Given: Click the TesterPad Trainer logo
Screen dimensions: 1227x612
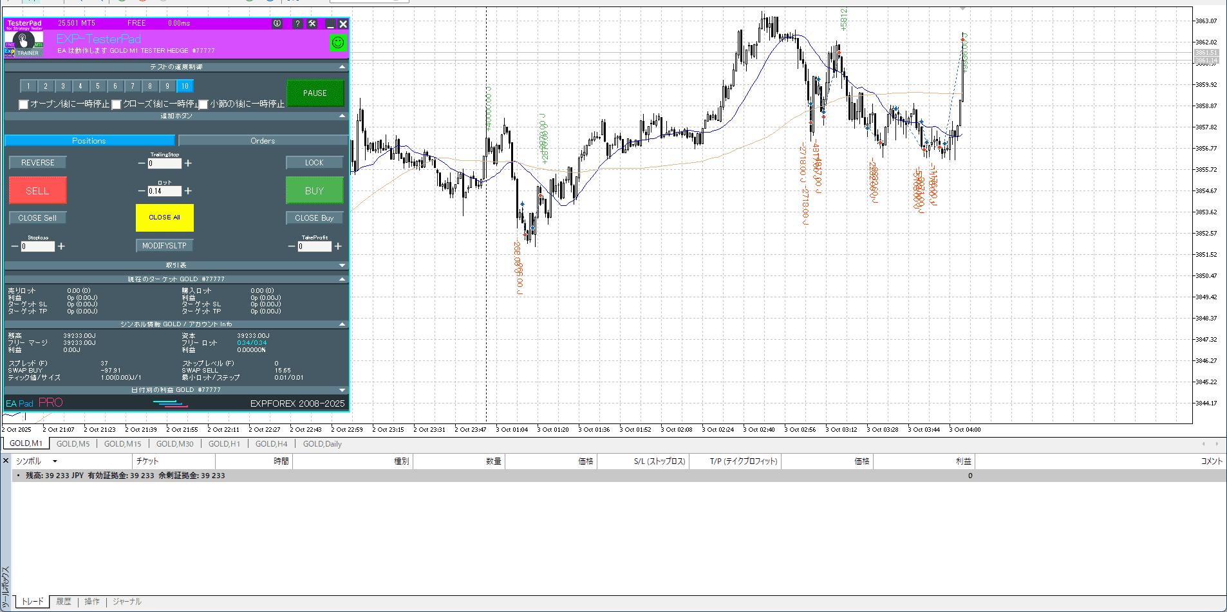Looking at the screenshot, I should click(x=24, y=44).
